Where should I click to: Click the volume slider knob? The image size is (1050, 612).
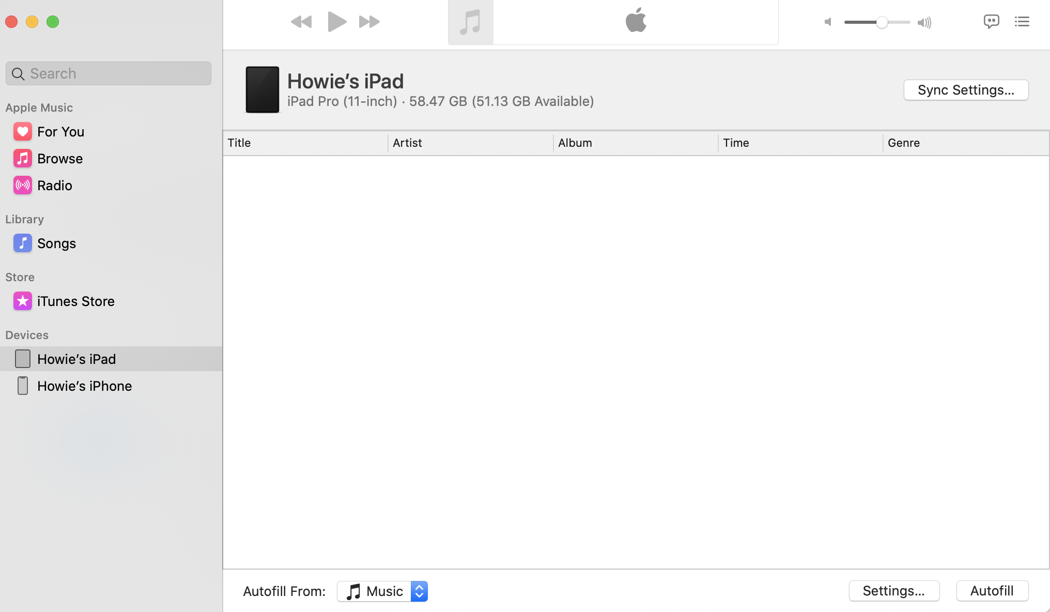882,22
